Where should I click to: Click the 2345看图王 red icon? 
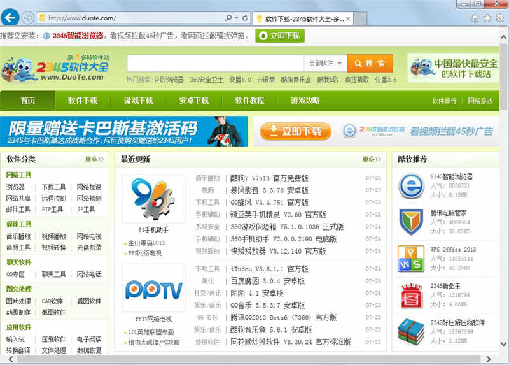(x=411, y=296)
